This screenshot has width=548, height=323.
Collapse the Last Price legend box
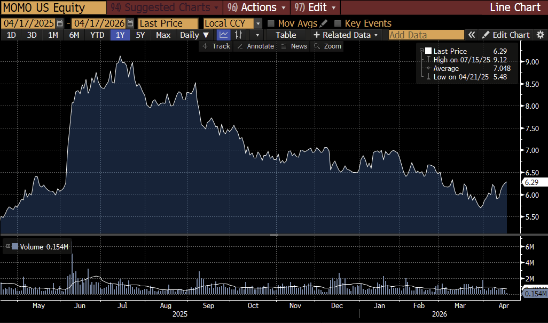[421, 51]
